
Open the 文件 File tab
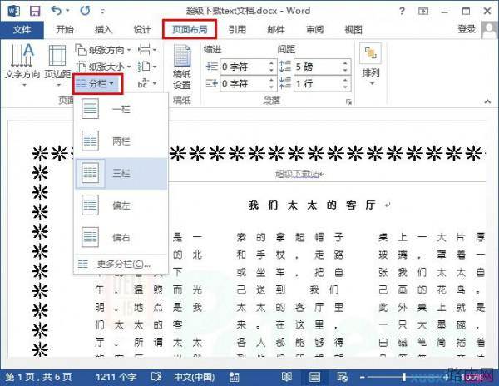tap(22, 30)
